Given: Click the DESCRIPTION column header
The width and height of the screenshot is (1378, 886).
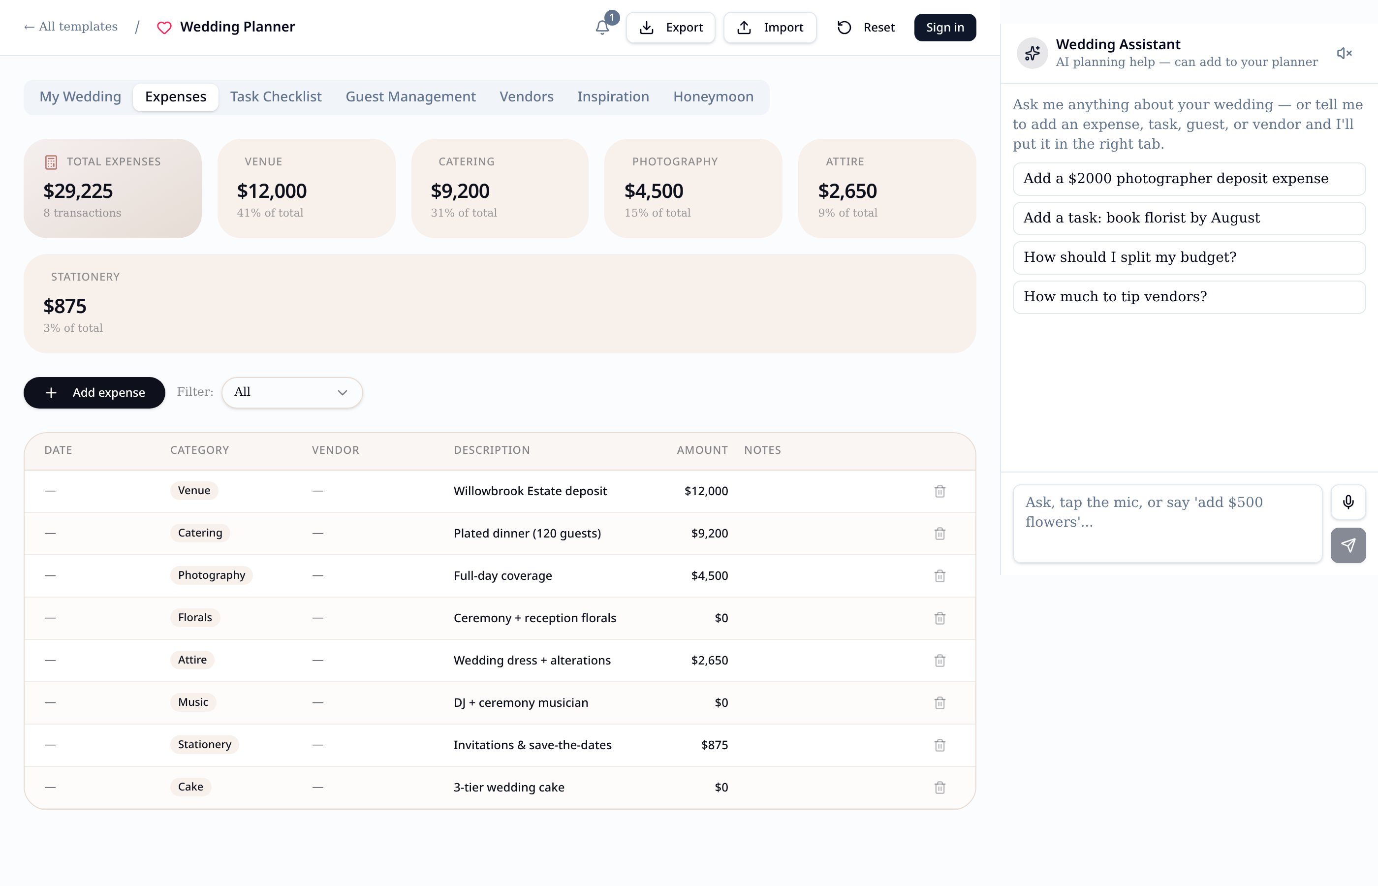Looking at the screenshot, I should 492,450.
